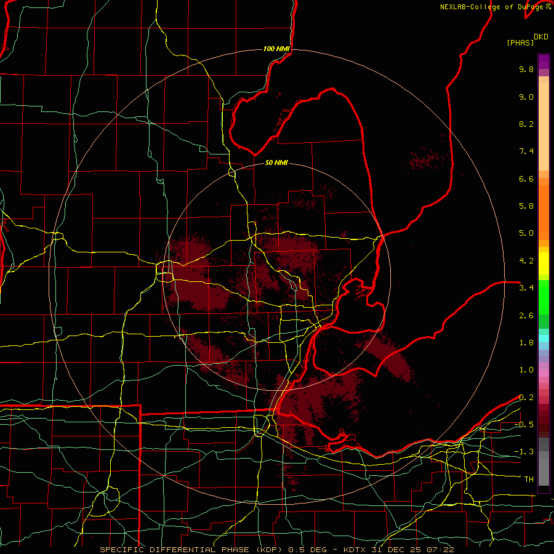This screenshot has height=554, width=554.
Task: Click the "TH" threshold label on legend
Action: click(529, 480)
